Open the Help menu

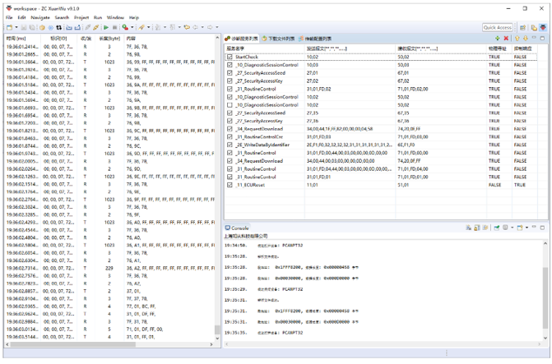[x=134, y=17]
